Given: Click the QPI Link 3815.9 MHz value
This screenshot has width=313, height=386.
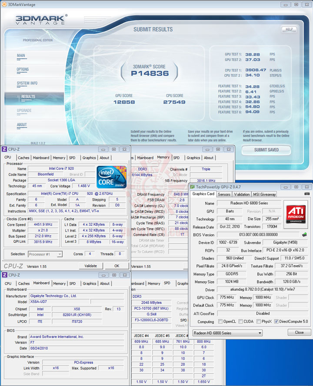Looking at the screenshot, I should 43,242.
